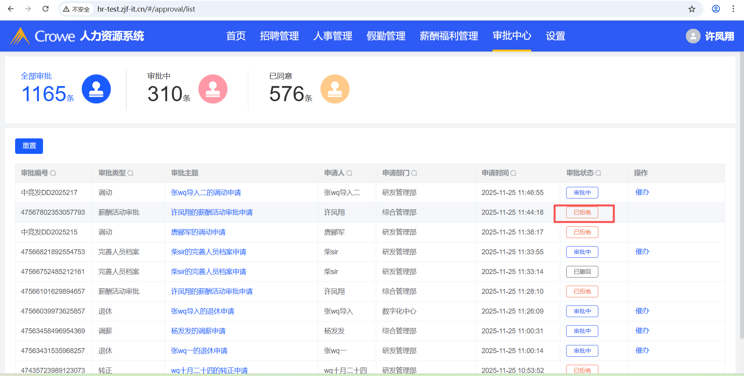Bookmark this page with star icon
744x376 pixels.
pos(692,9)
